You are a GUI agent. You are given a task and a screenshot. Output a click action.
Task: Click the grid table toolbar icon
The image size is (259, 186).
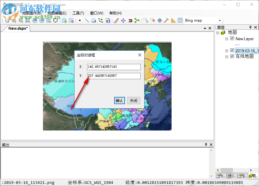tap(180, 20)
